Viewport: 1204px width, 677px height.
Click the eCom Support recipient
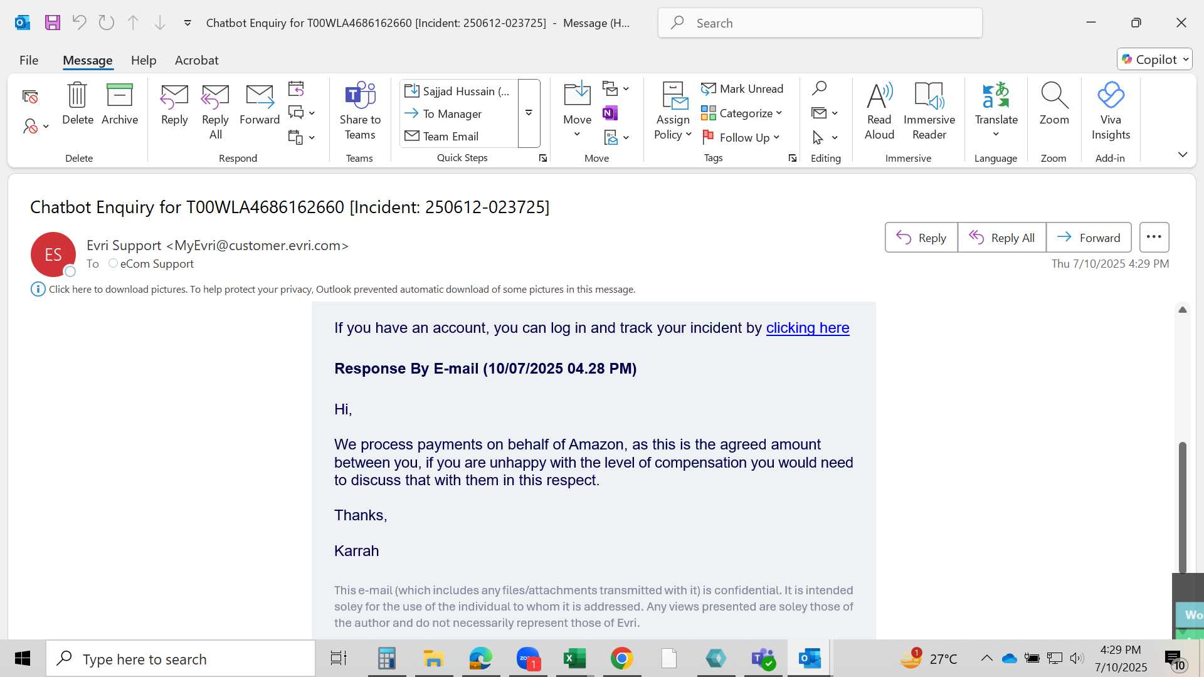tap(157, 264)
